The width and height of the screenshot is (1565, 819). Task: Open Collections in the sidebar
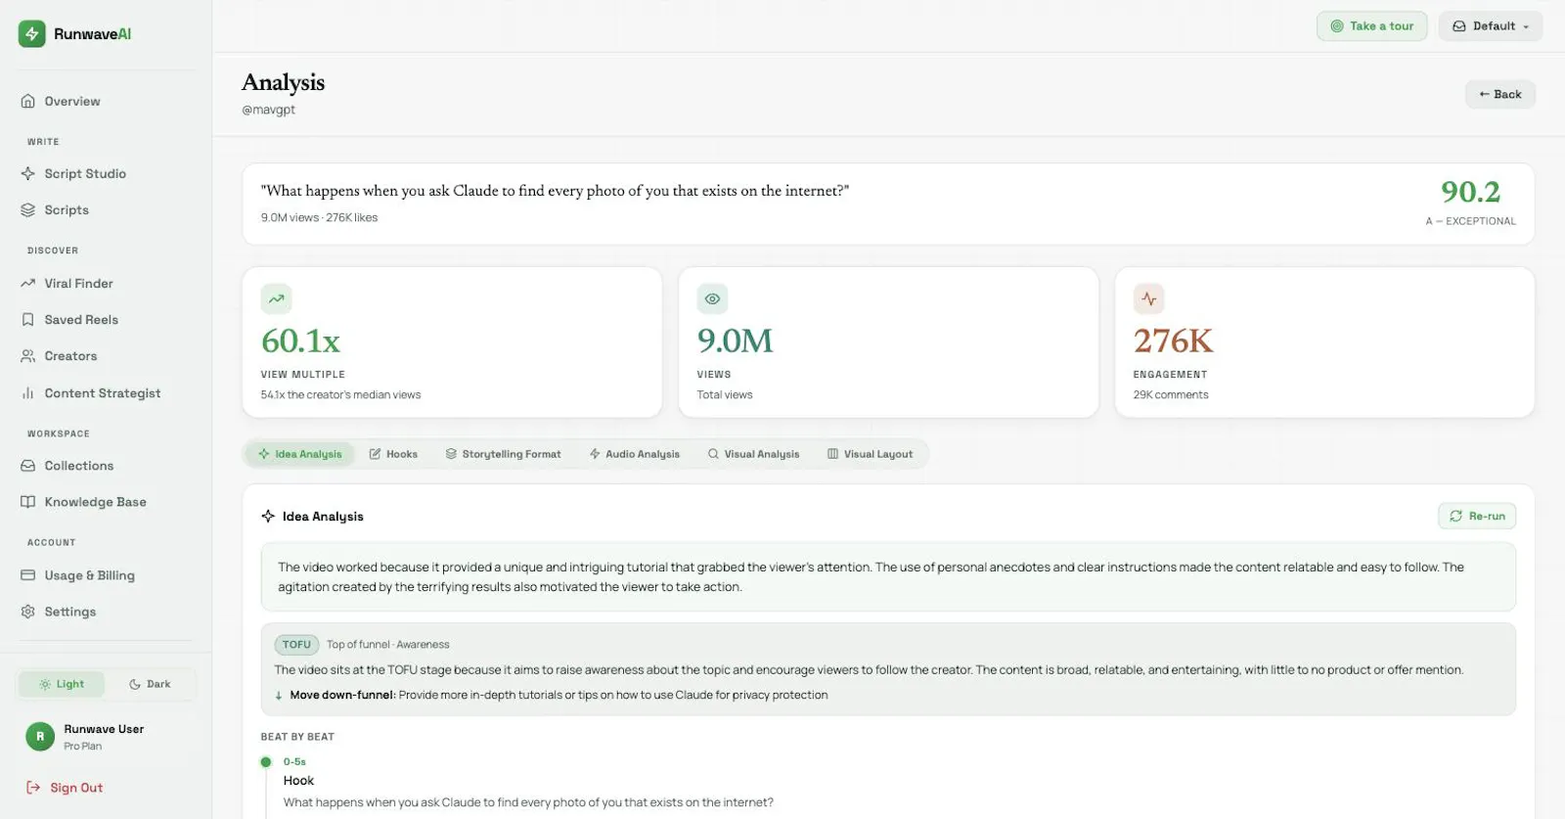(106, 466)
